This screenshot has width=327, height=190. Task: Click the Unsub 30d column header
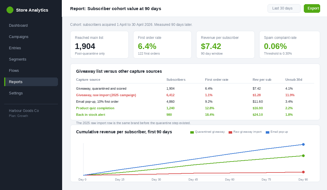point(294,80)
